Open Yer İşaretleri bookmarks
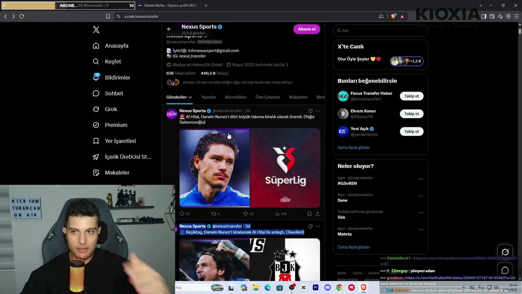 click(114, 141)
